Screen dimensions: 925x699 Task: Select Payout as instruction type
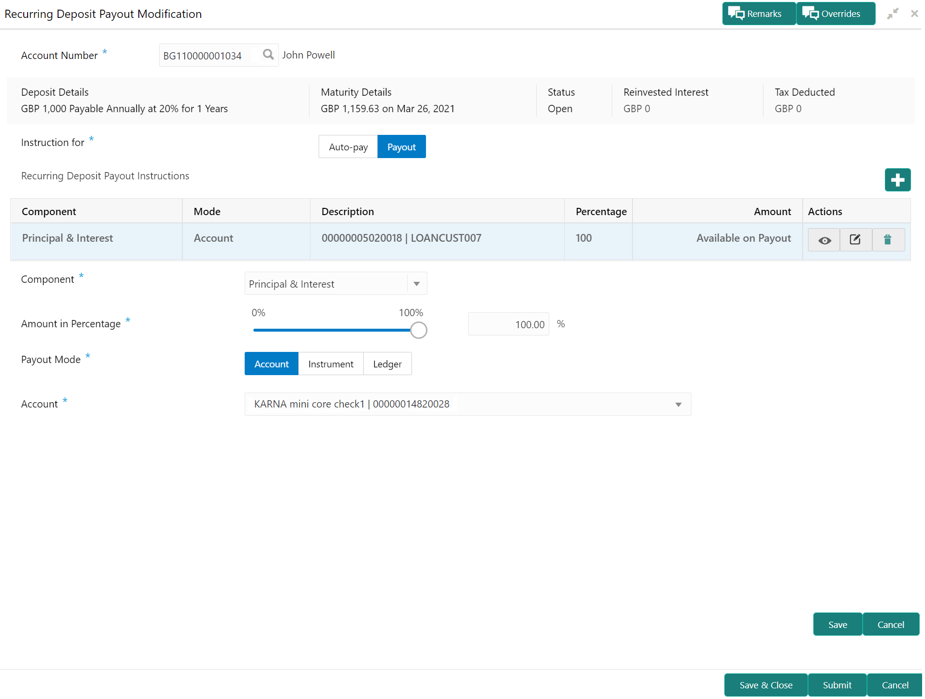pos(401,147)
